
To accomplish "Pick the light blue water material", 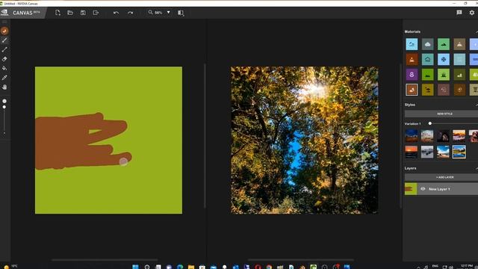I will tap(412, 44).
